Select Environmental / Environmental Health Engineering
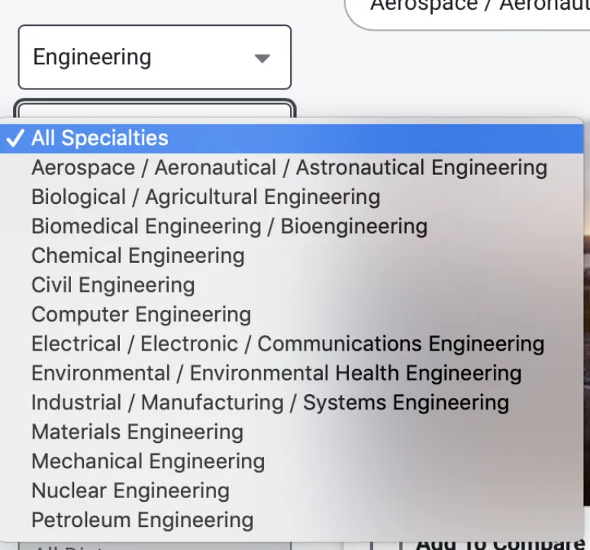Image resolution: width=590 pixels, height=550 pixels. point(292,374)
